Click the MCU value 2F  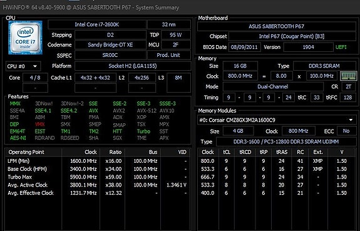[x=176, y=45]
